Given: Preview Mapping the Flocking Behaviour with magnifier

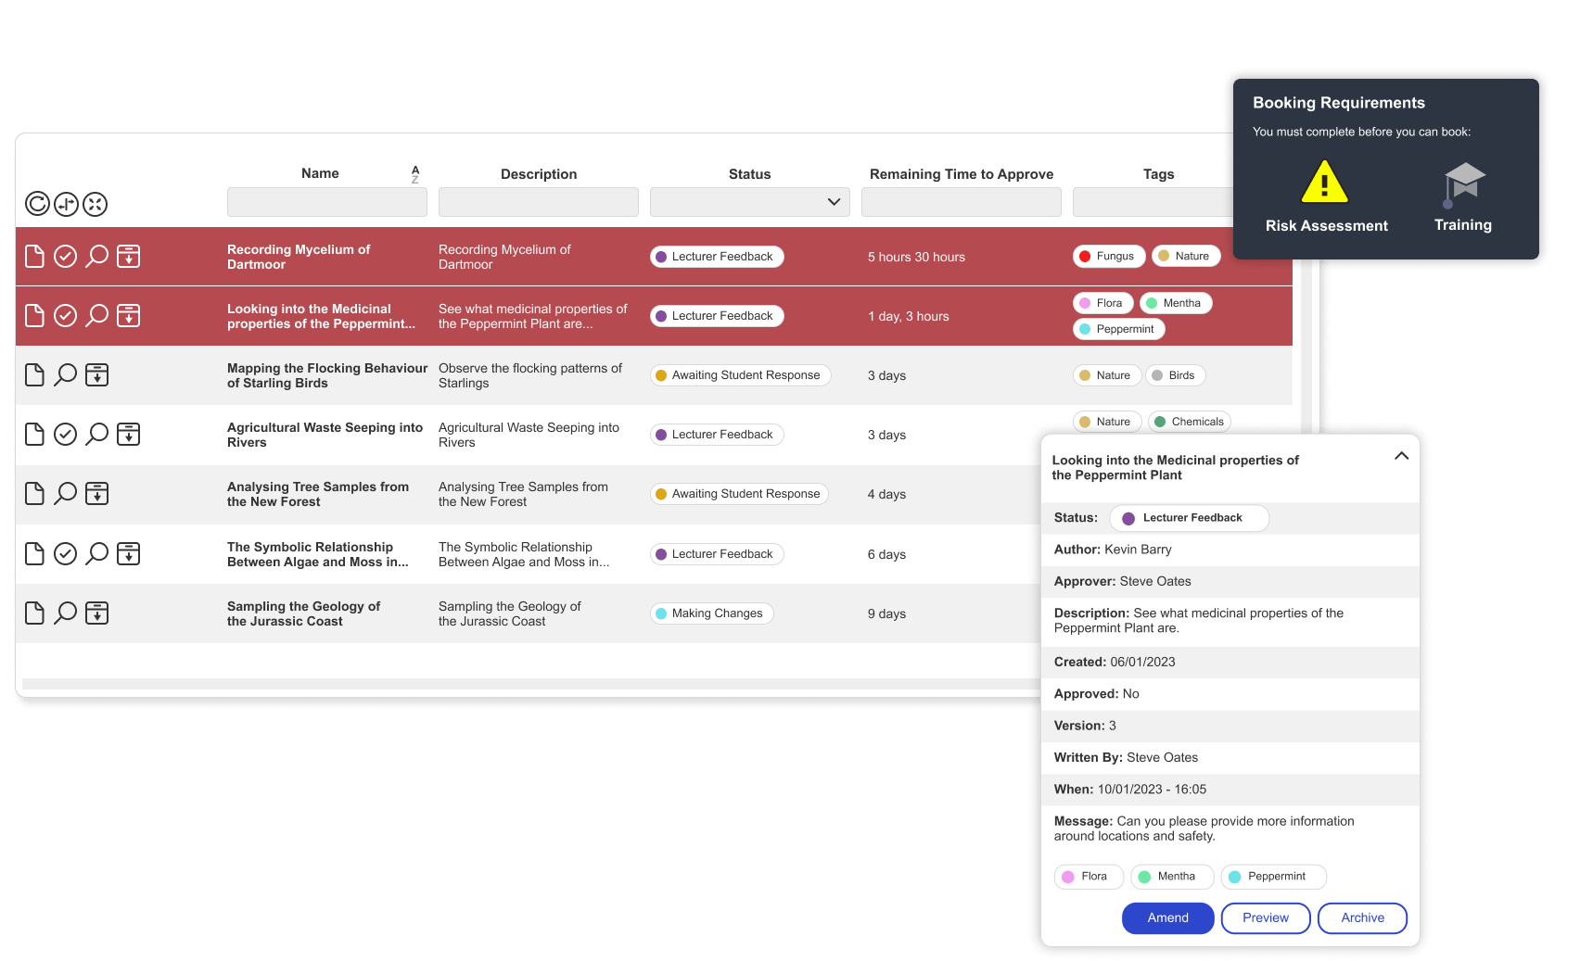Looking at the screenshot, I should pyautogui.click(x=65, y=374).
